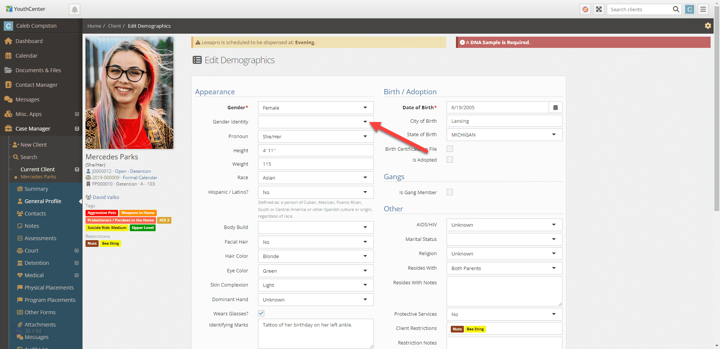Open the Race dropdown
The width and height of the screenshot is (720, 349).
coord(316,178)
